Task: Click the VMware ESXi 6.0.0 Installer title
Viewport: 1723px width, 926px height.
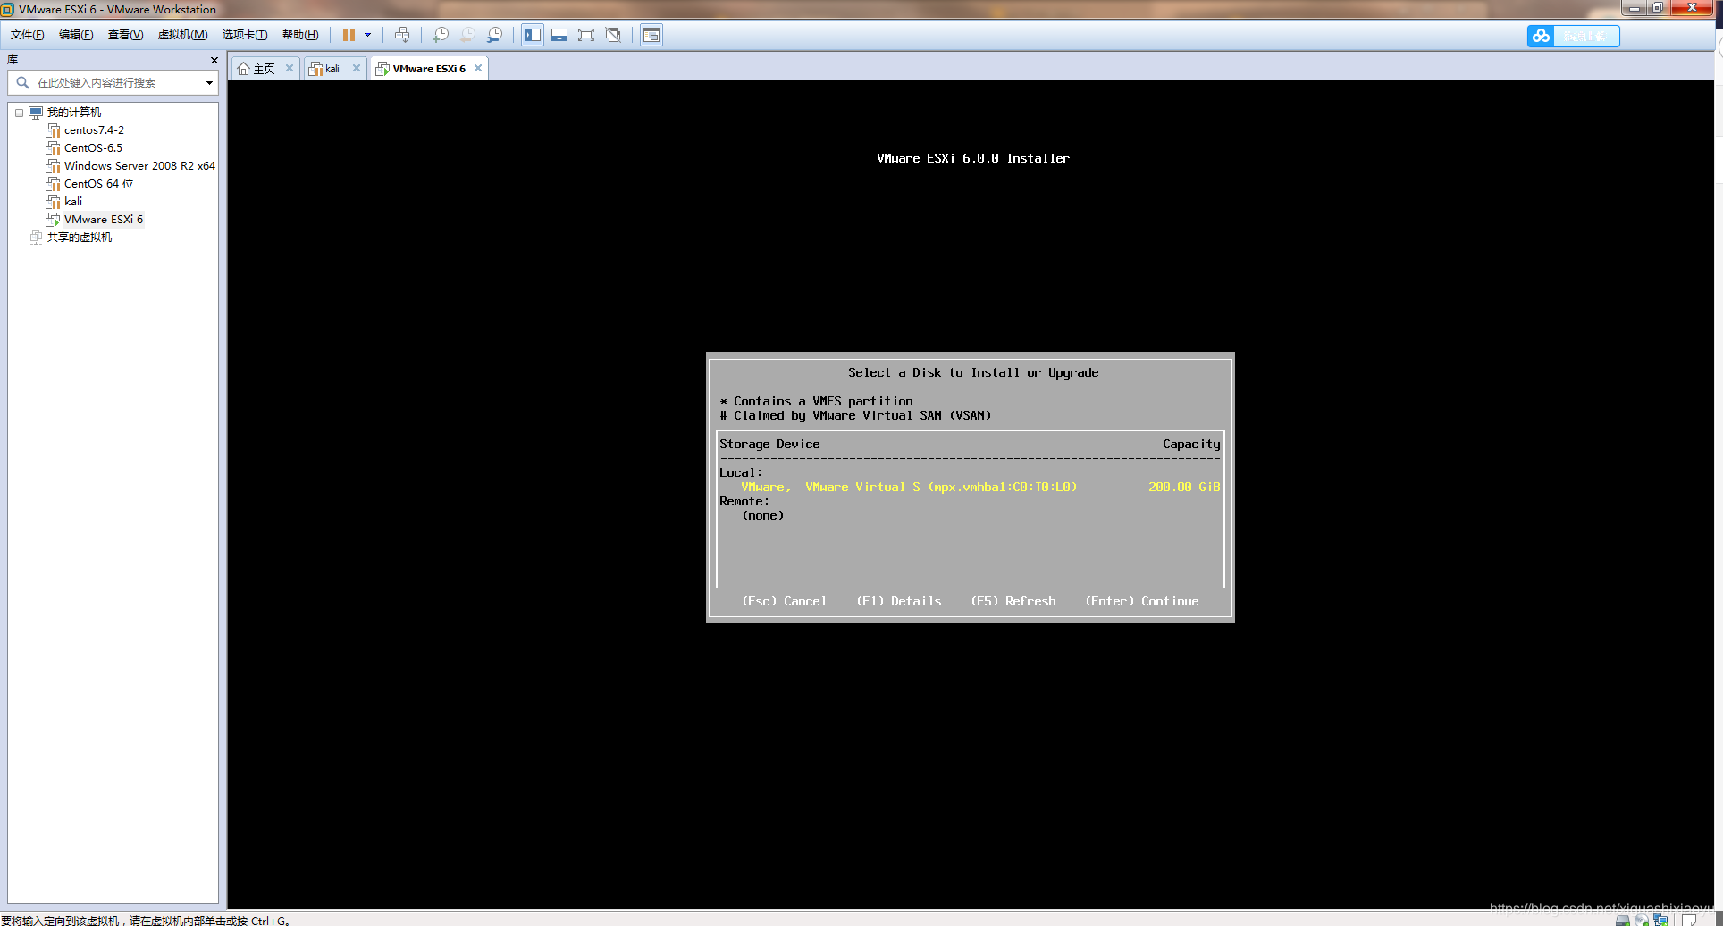Action: click(x=973, y=158)
